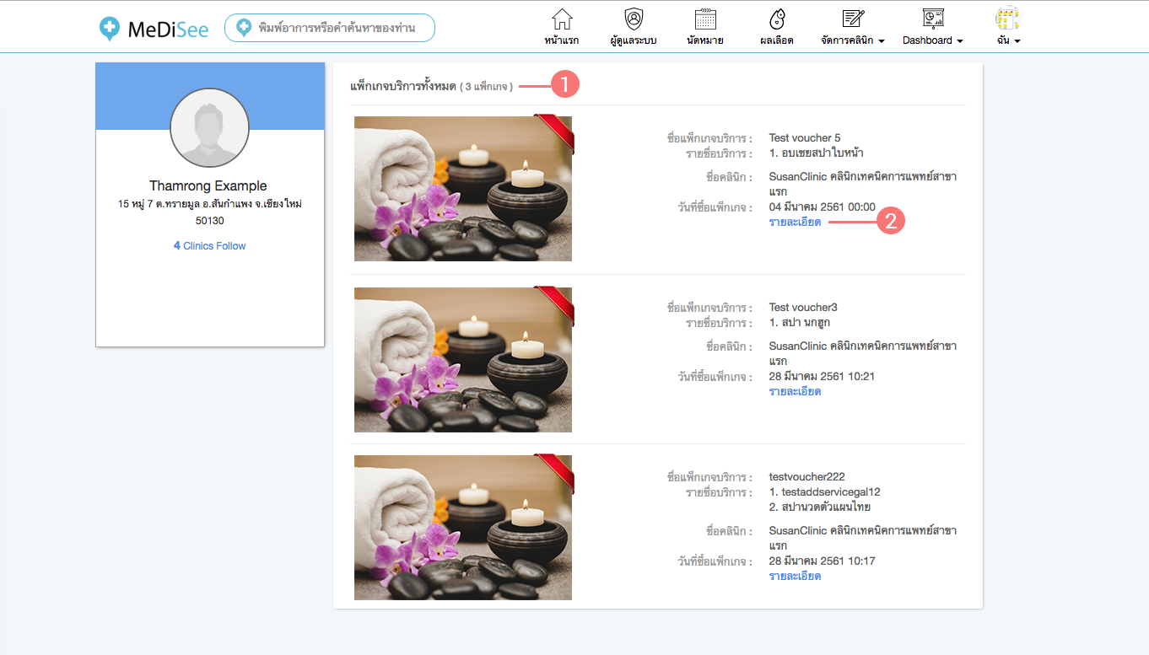Expand the จัดการคลินิก dropdown menu
This screenshot has height=655, width=1149.
pos(853,40)
